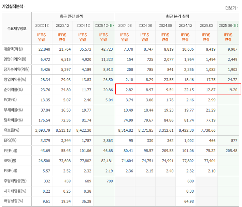The width and height of the screenshot is (242, 207).
Task: Click the PER(배) row label
Action: click(x=11, y=151)
